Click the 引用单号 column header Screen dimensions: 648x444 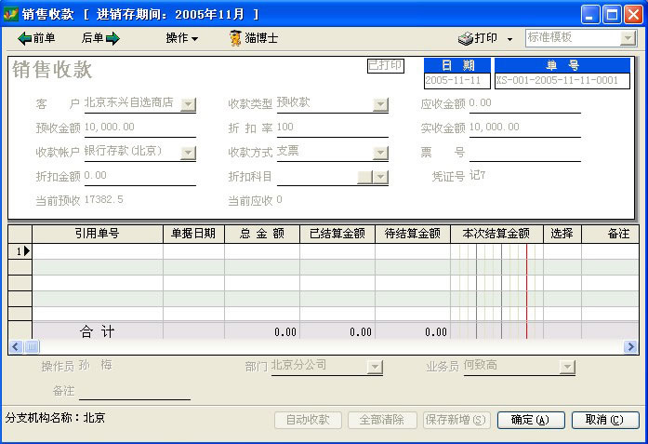pos(98,234)
